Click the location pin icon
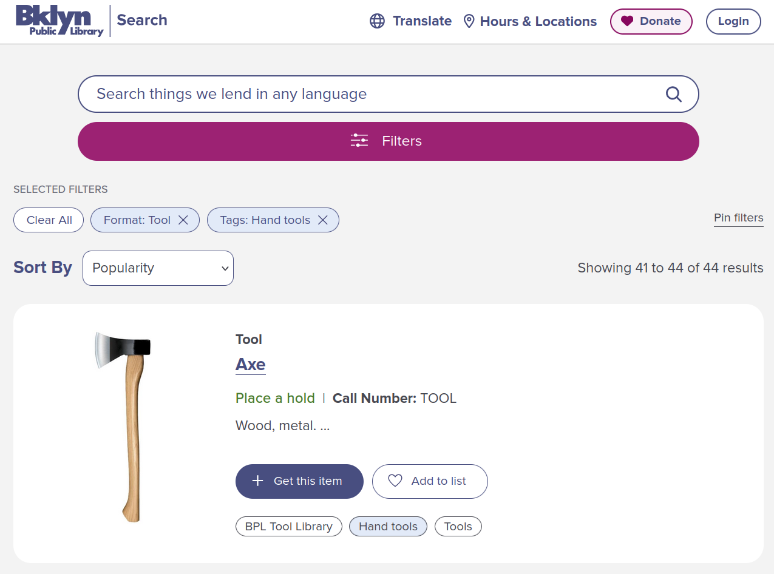Screen dimensions: 774x574 point(469,21)
